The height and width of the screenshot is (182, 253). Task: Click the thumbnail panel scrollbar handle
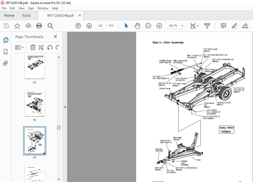[x=59, y=127]
